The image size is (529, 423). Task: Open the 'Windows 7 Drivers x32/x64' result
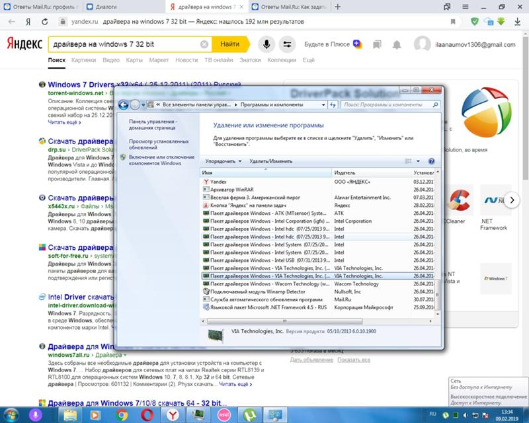144,85
